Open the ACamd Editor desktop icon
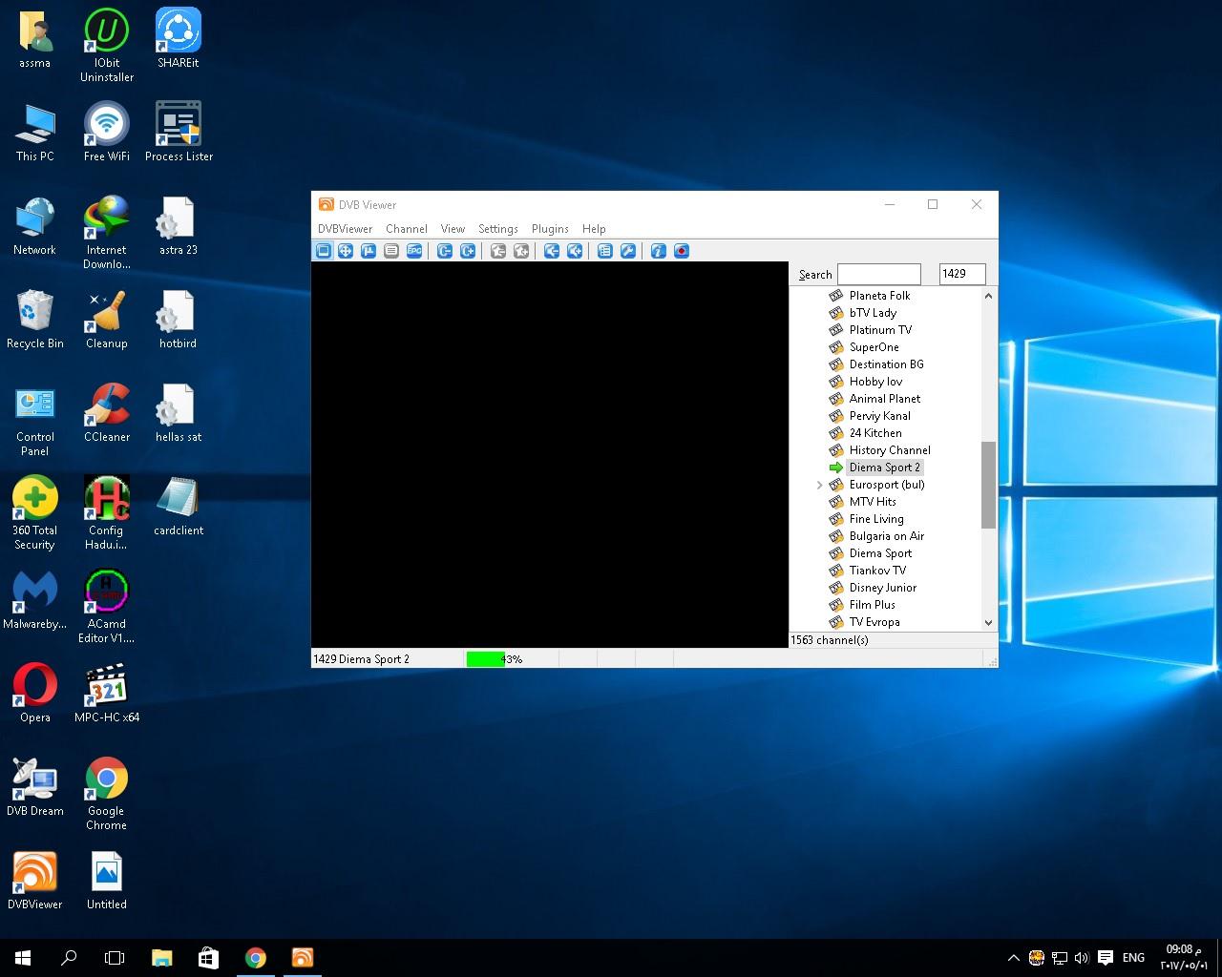 [107, 608]
